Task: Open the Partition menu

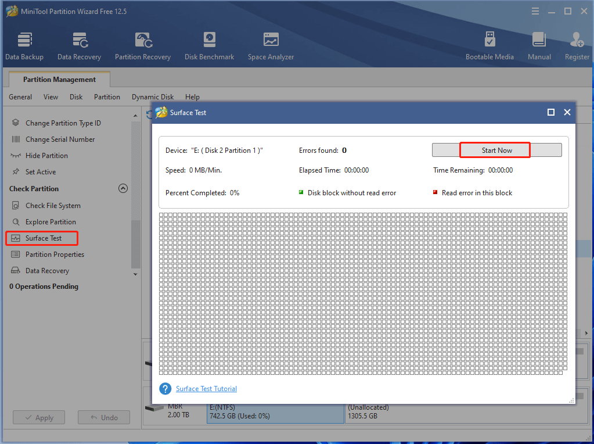Action: [x=107, y=96]
